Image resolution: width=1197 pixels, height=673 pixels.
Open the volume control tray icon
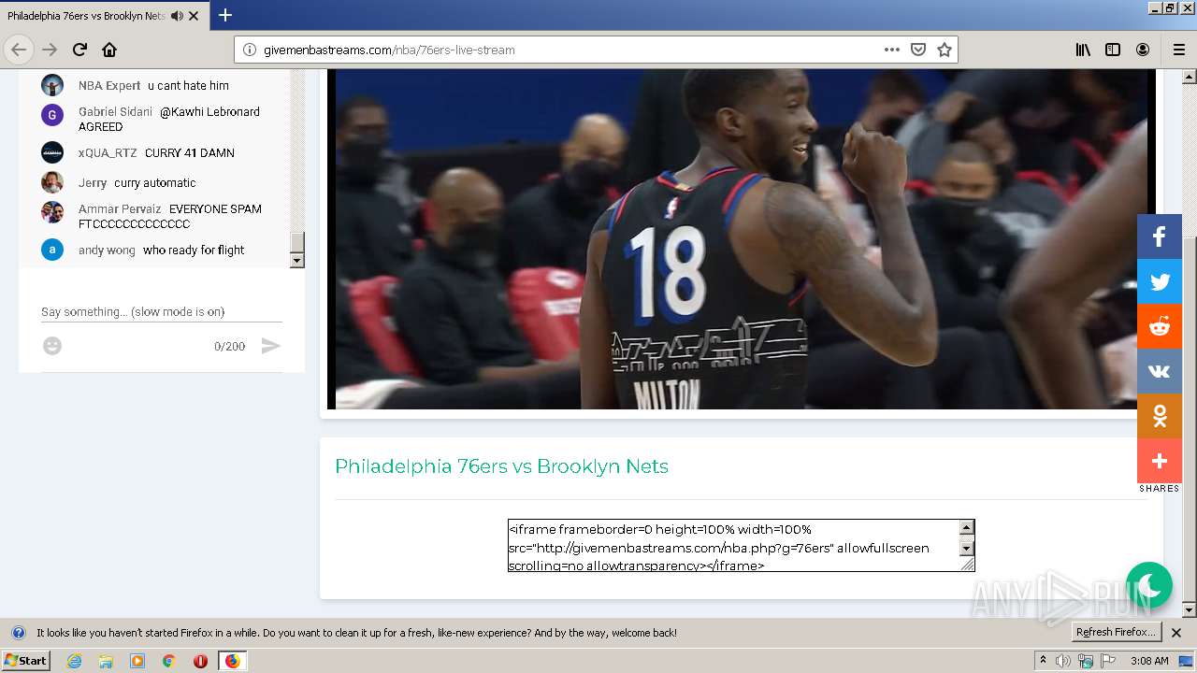pyautogui.click(x=1064, y=661)
